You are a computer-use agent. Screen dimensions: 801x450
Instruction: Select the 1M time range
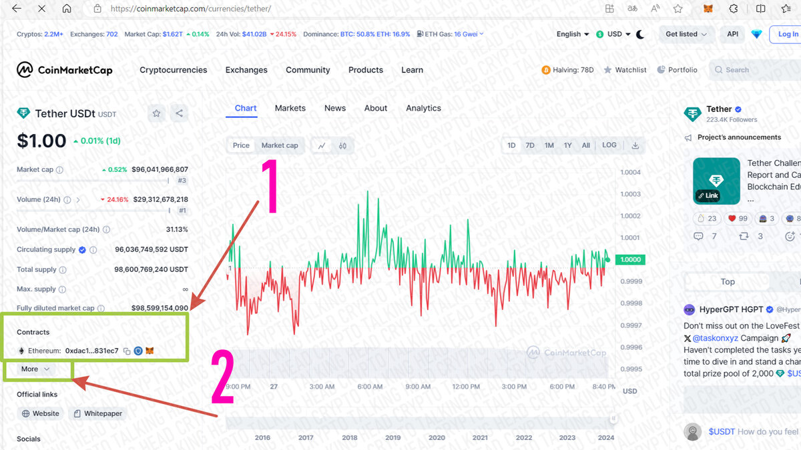pyautogui.click(x=549, y=145)
